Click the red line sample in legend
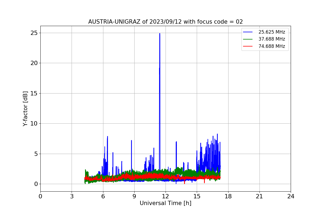This screenshot has width=323, height=215. click(x=248, y=46)
